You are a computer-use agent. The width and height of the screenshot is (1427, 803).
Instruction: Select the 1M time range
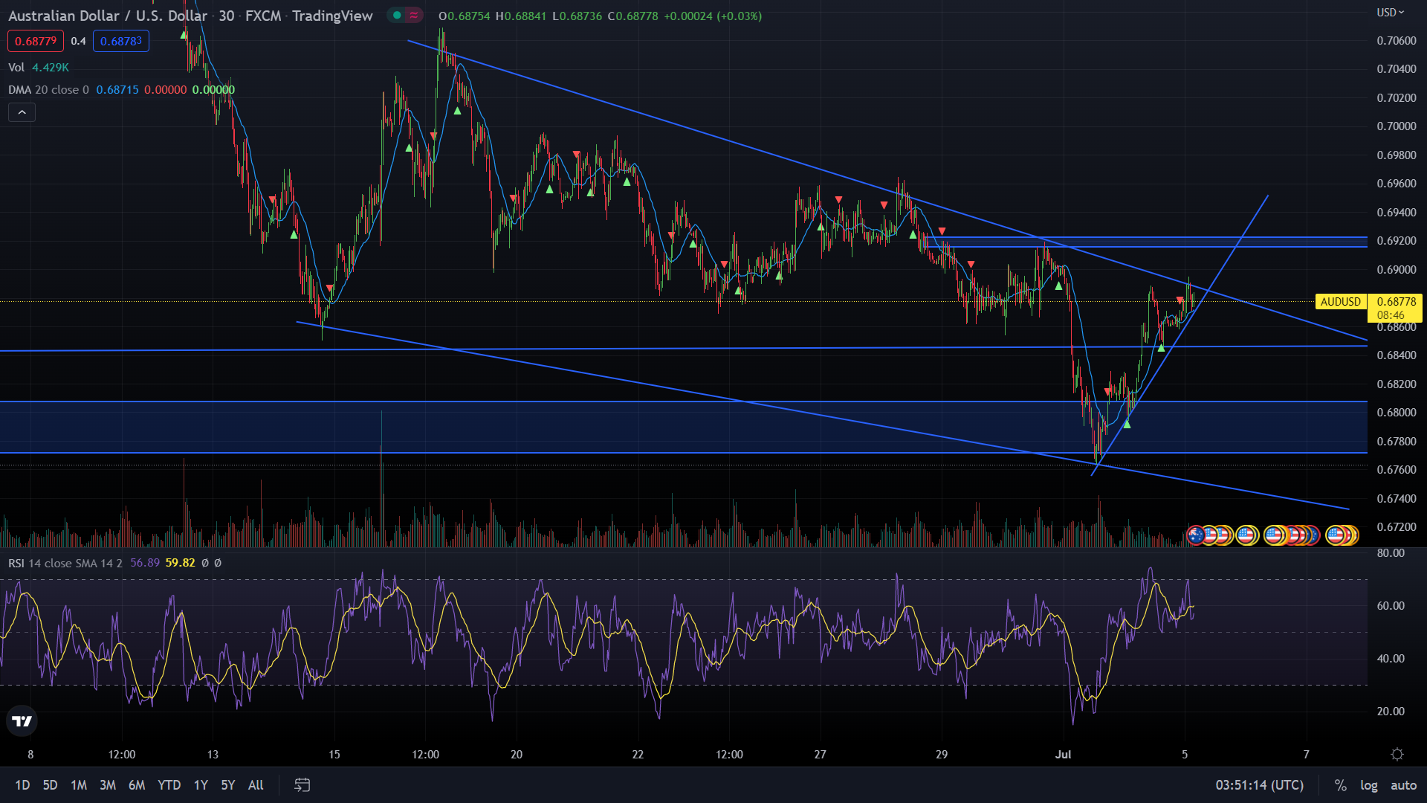(x=79, y=784)
